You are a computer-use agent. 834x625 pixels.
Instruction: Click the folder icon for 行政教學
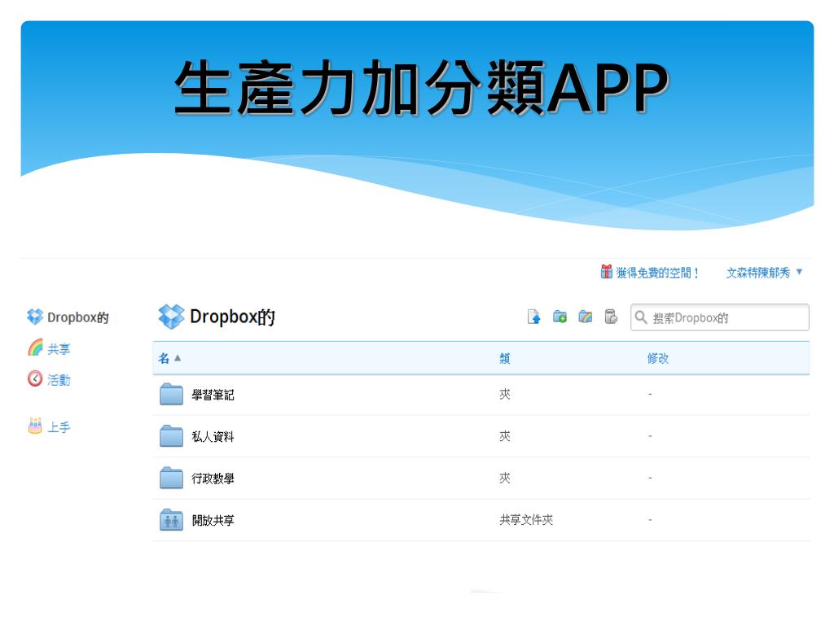pos(171,479)
